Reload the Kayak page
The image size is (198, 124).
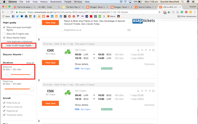coord(12,12)
